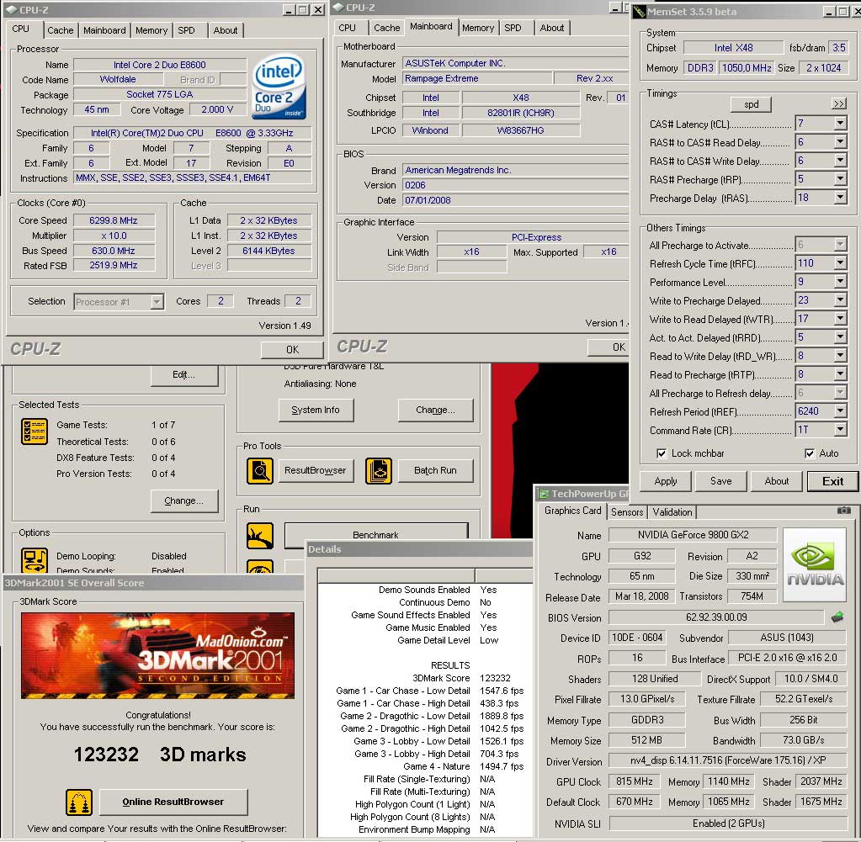Open the Performance Level dropdown
Viewport: 861px width, 842px height.
[x=840, y=282]
